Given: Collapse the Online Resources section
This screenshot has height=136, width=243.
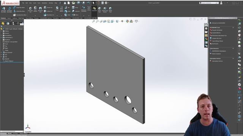Looking at the screenshot, I should pos(233,48).
